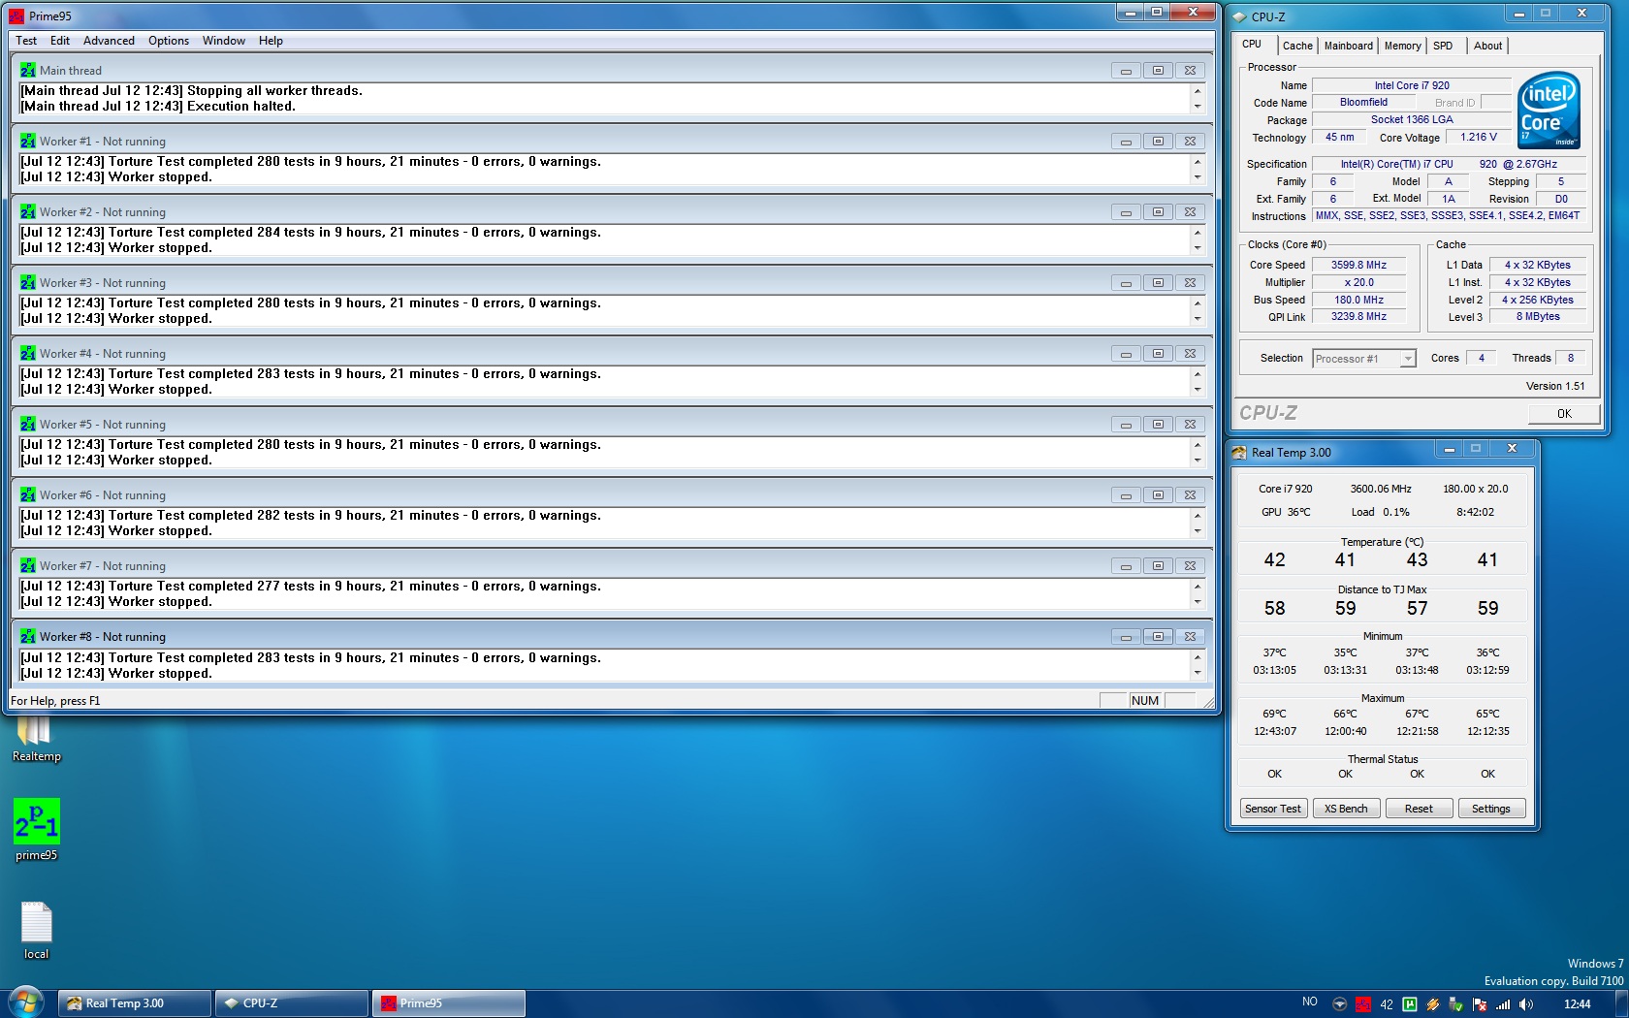Click the Real Temp title bar icon
This screenshot has width=1629, height=1018.
(1239, 453)
